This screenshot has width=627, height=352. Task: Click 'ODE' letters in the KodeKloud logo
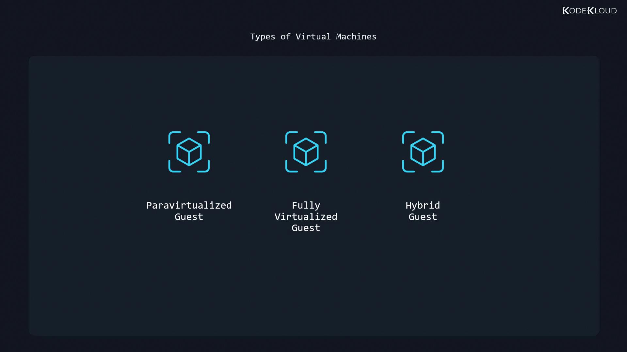(578, 11)
